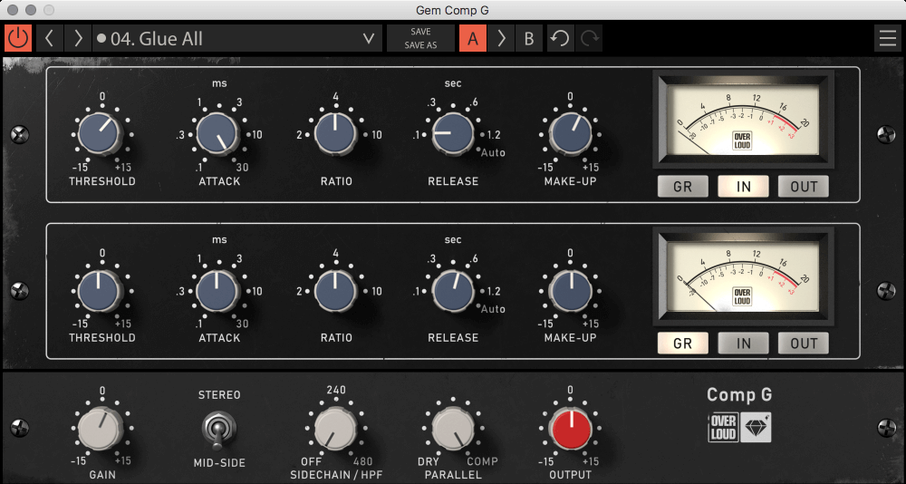906x484 pixels.
Task: Copy A to B arrow icon
Action: coord(501,39)
